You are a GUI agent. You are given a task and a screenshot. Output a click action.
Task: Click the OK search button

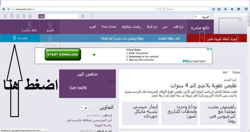[x=41, y=16]
